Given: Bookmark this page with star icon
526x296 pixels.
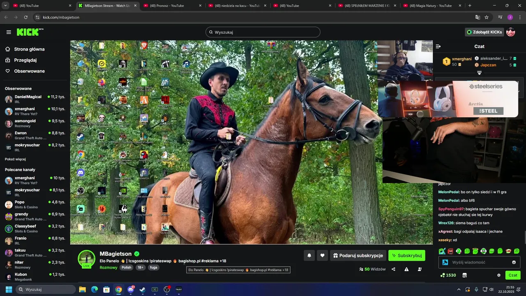Looking at the screenshot, I should pyautogui.click(x=487, y=17).
